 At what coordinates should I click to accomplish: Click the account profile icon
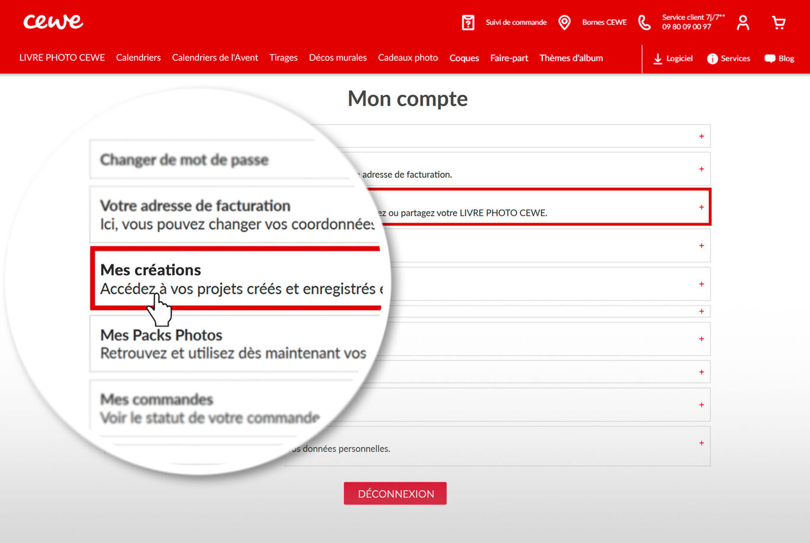point(742,22)
